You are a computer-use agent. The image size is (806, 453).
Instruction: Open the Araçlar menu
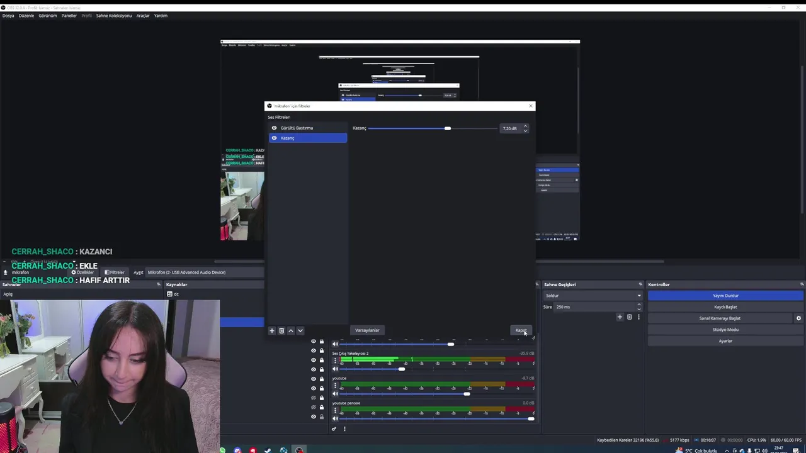click(143, 16)
